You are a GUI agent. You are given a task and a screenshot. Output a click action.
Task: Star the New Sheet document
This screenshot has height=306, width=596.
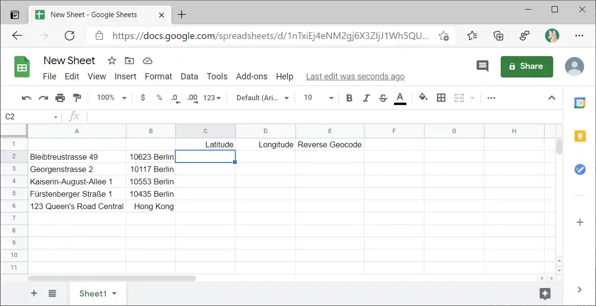click(111, 60)
